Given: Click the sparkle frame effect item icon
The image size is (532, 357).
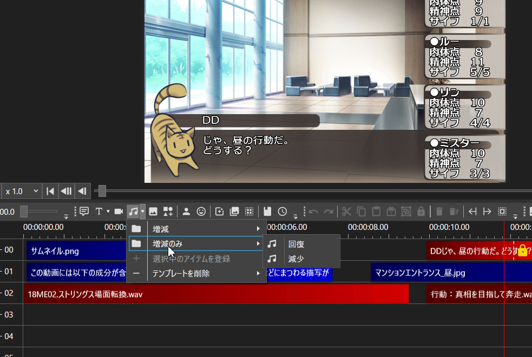Looking at the screenshot, I should point(220,211).
